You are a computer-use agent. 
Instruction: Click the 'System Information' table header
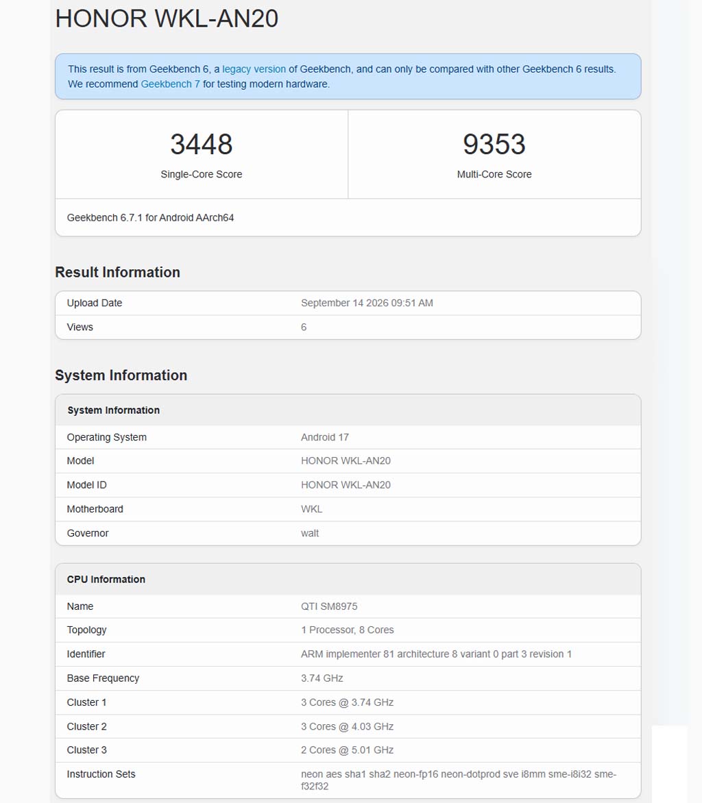coord(113,410)
